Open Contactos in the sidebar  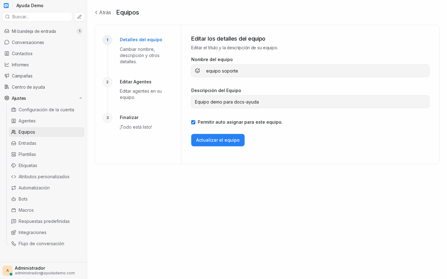(43, 53)
